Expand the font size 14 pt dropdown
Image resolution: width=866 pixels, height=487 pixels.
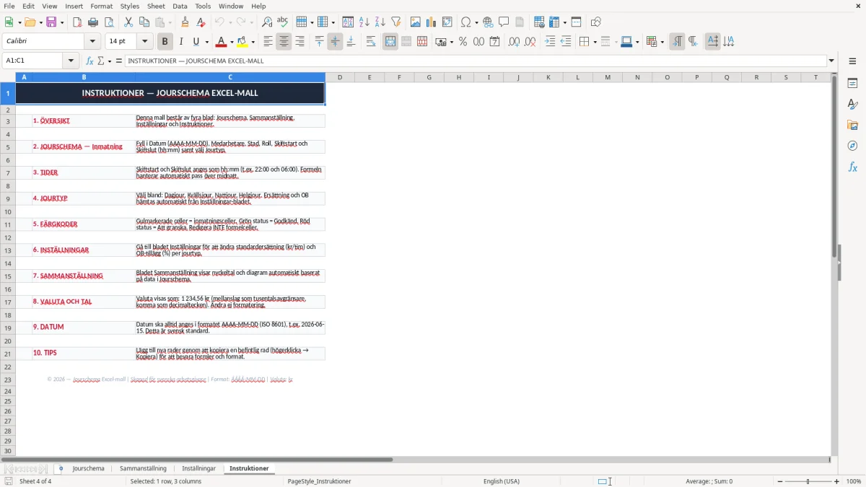[x=144, y=42]
